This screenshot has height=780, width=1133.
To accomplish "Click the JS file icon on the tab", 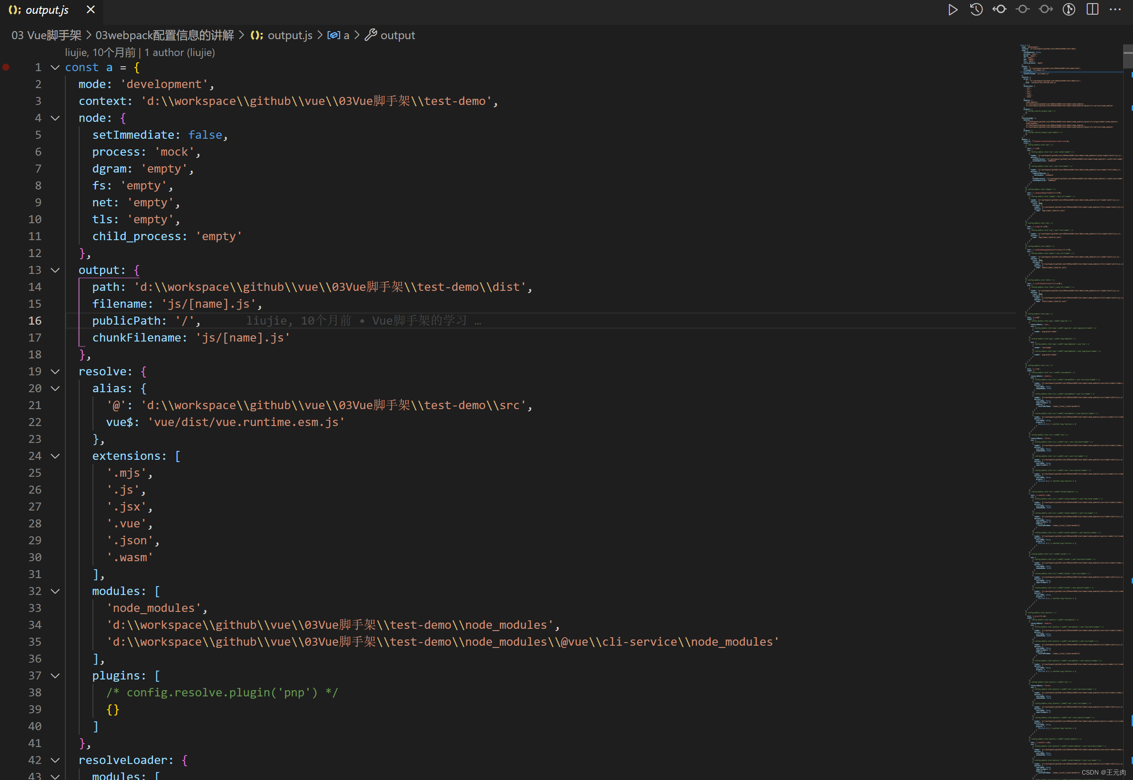I will click(15, 10).
